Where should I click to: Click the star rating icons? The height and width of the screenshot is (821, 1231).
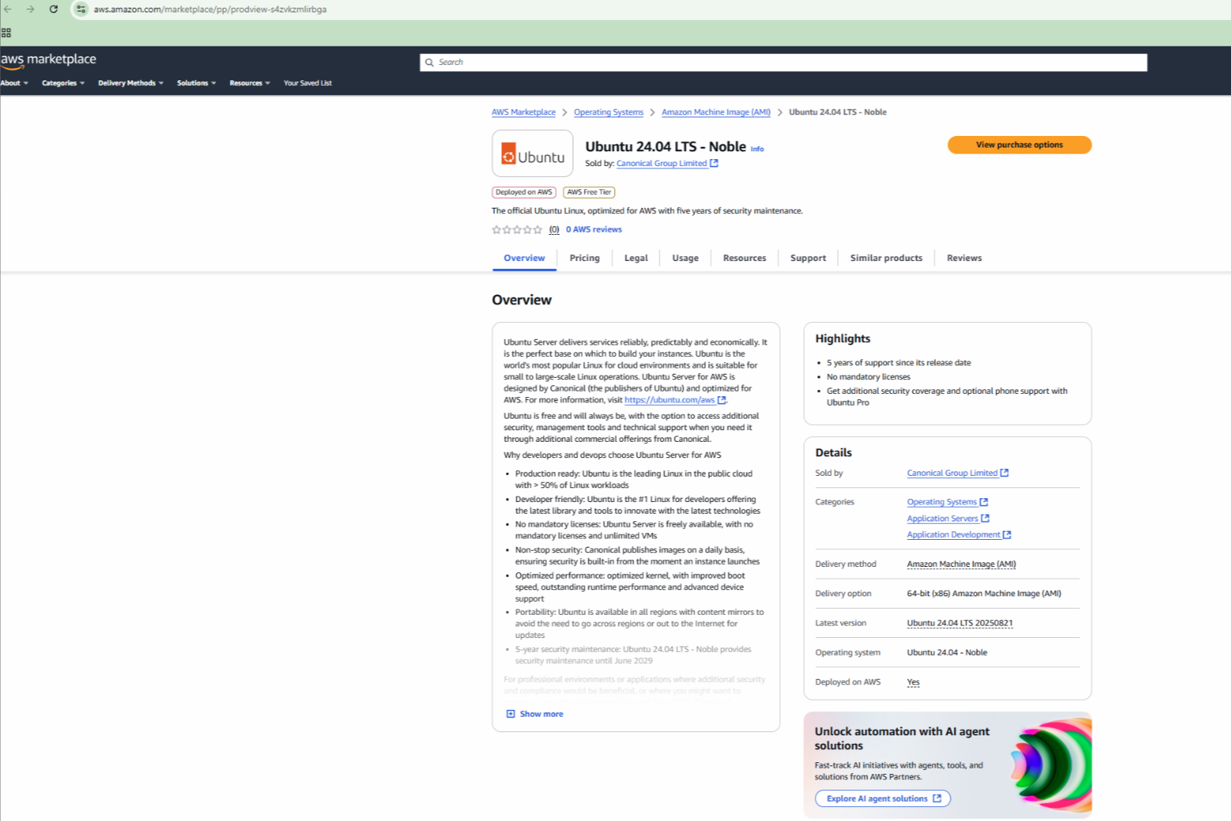click(x=517, y=229)
